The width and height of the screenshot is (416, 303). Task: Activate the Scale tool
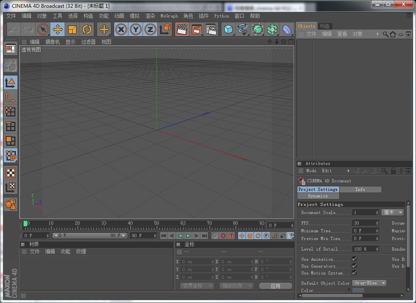coord(73,29)
